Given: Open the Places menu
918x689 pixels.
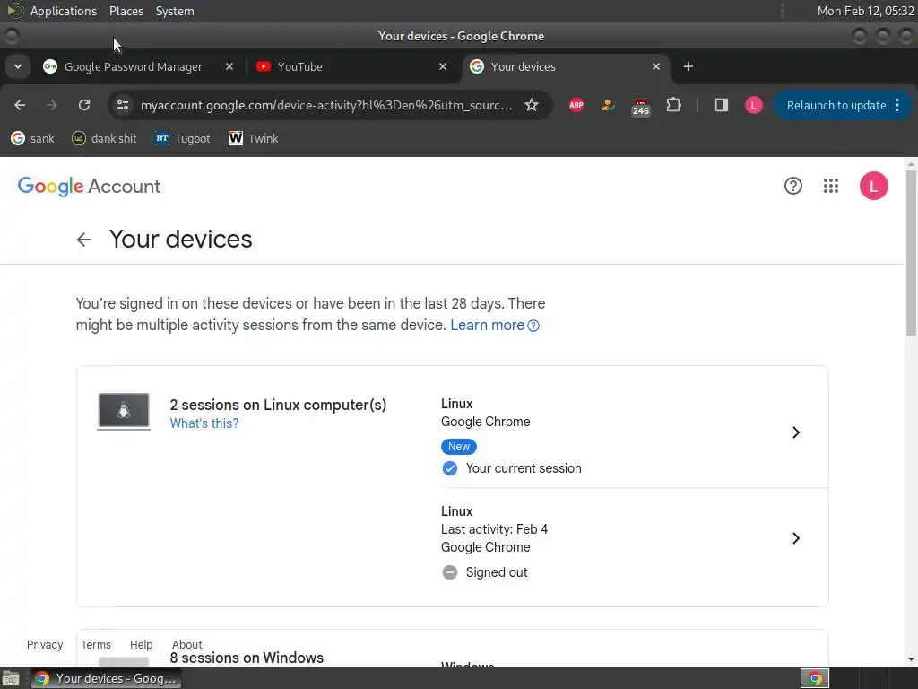Looking at the screenshot, I should [126, 11].
